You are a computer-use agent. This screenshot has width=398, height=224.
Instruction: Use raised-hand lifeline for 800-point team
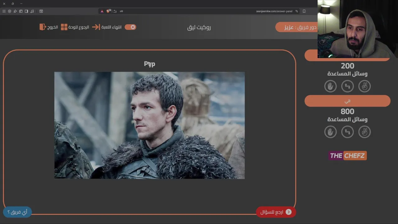click(331, 132)
